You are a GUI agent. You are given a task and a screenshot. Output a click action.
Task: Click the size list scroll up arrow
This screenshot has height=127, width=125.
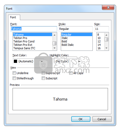(x=106, y=35)
